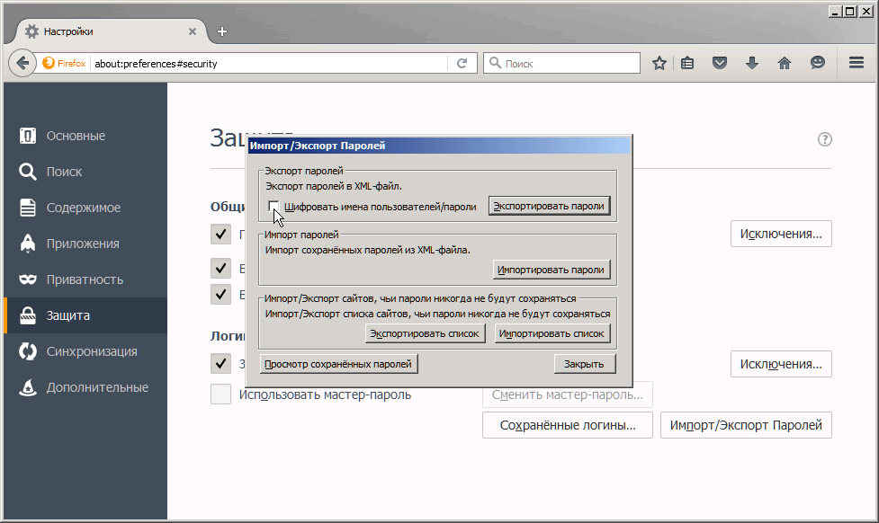Image resolution: width=879 pixels, height=523 pixels.
Task: Click the Pocket icon in toolbar
Action: pos(720,63)
